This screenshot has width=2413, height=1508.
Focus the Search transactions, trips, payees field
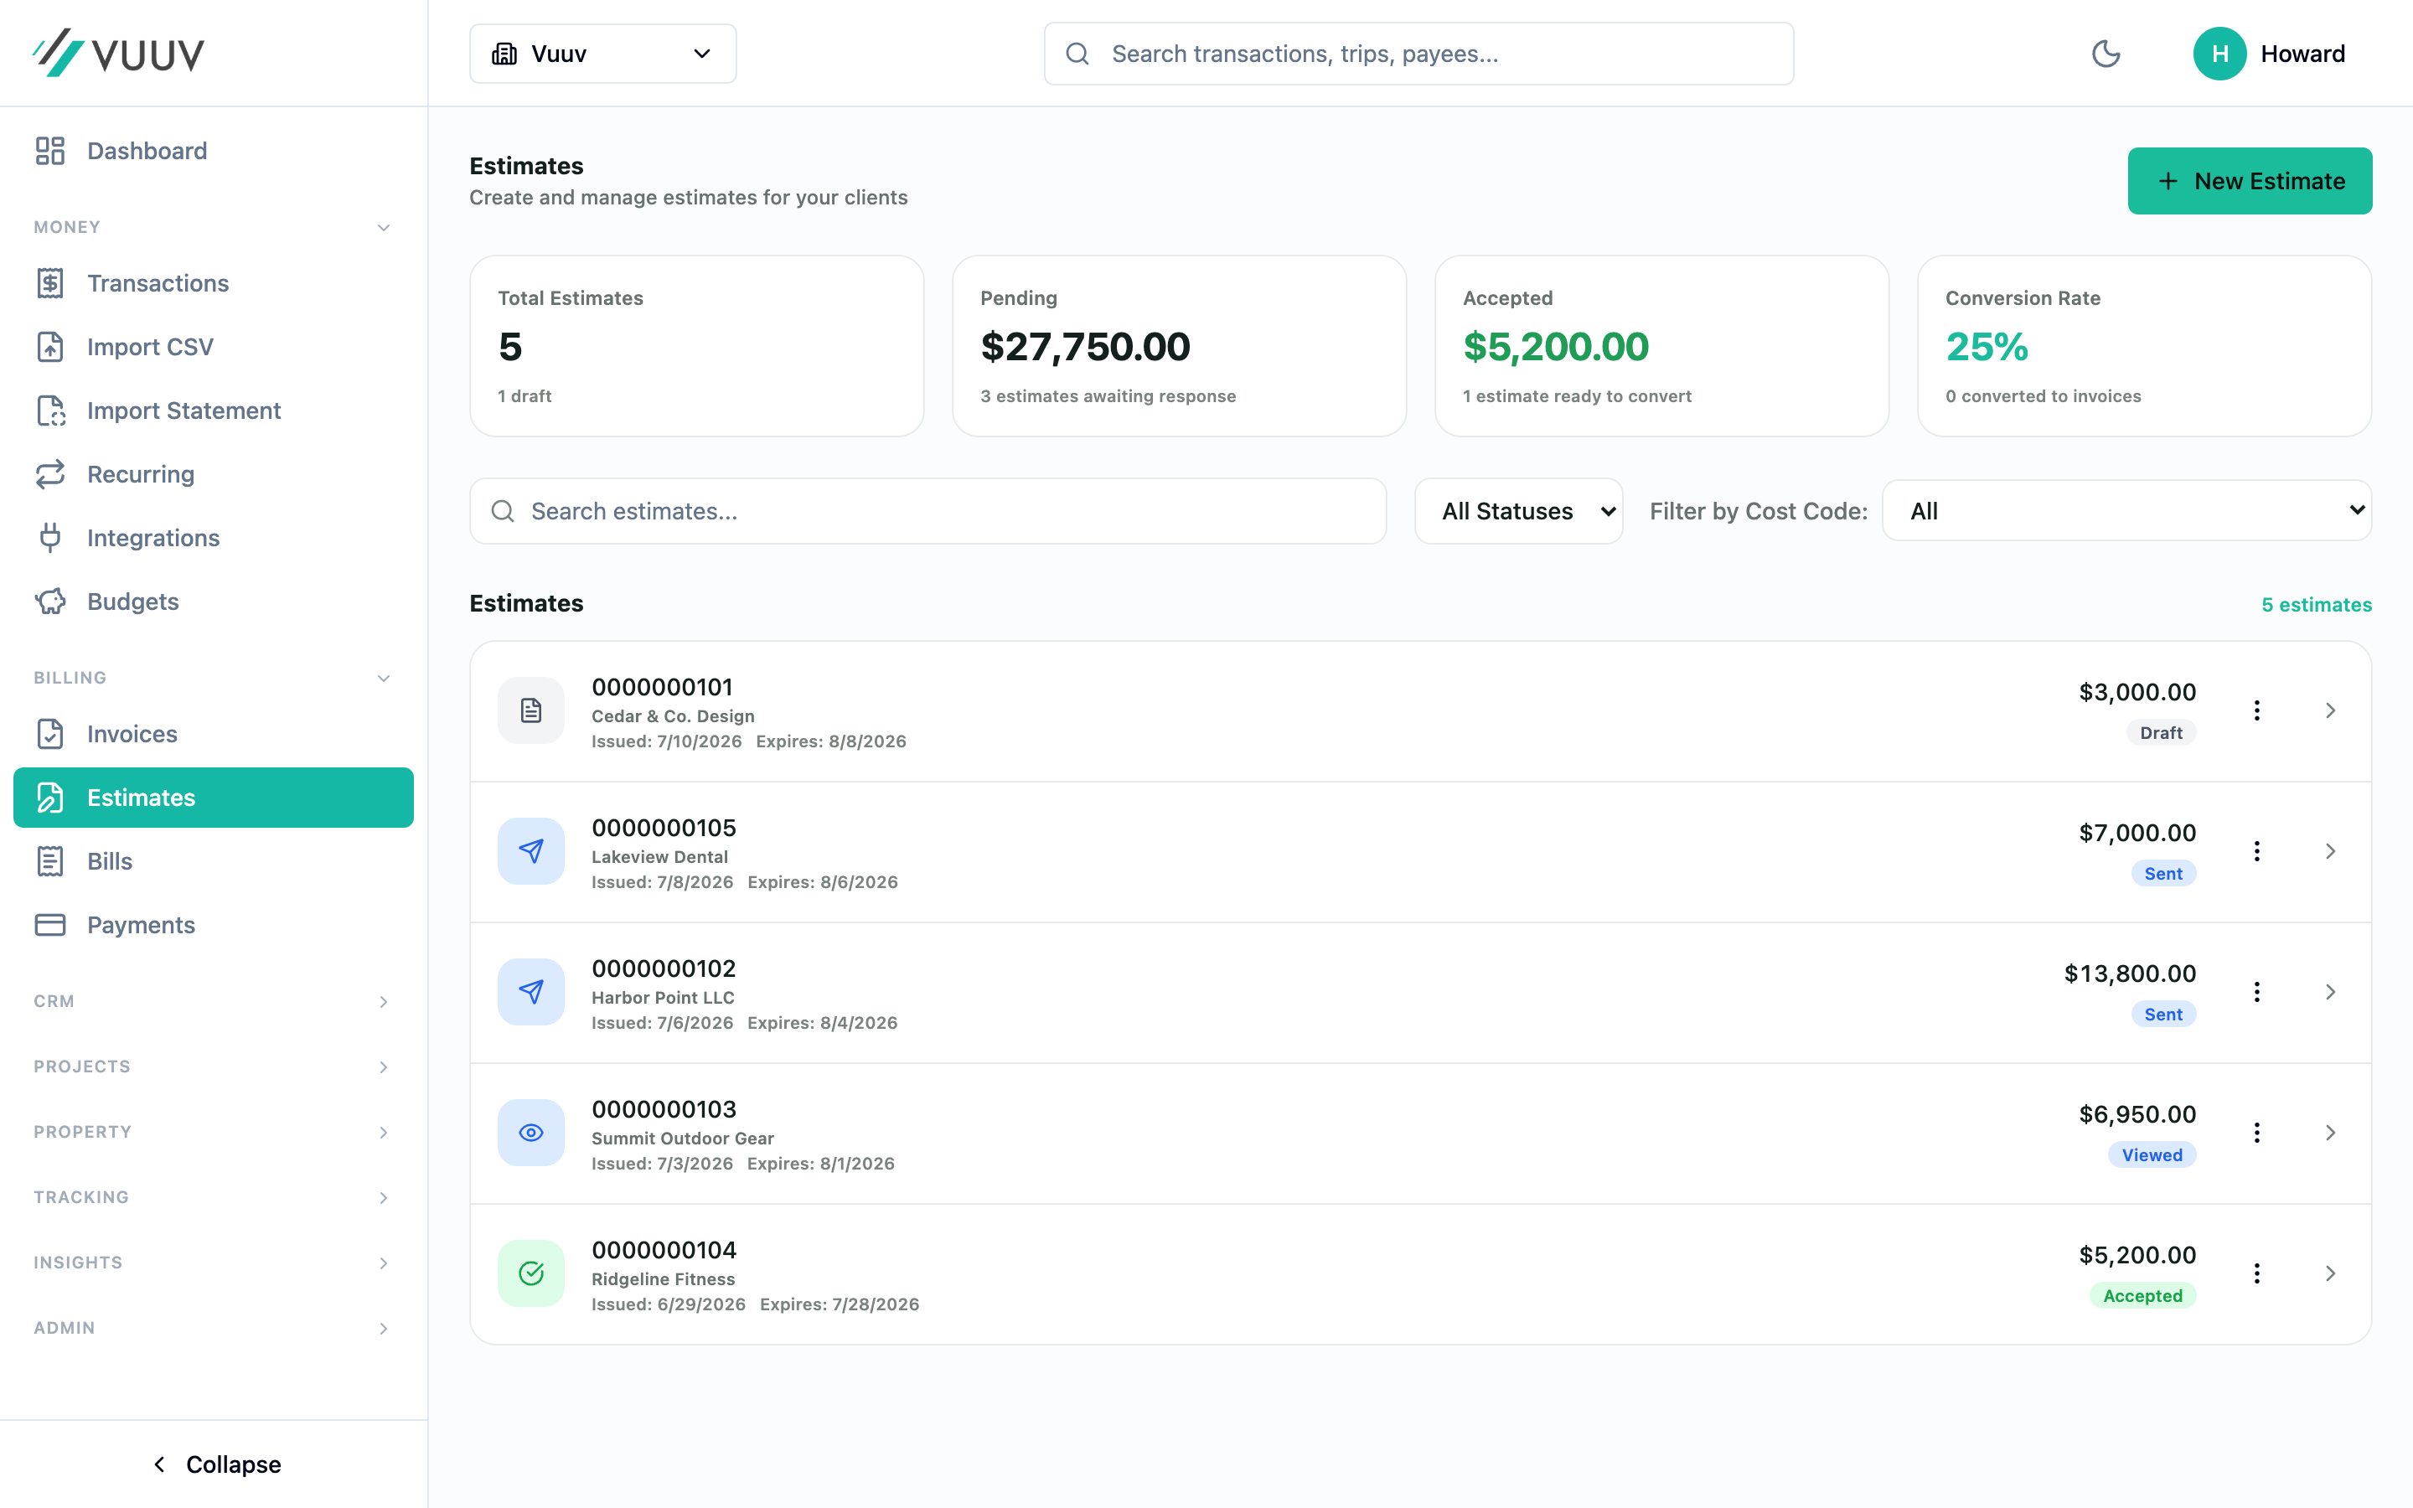pyautogui.click(x=1418, y=54)
